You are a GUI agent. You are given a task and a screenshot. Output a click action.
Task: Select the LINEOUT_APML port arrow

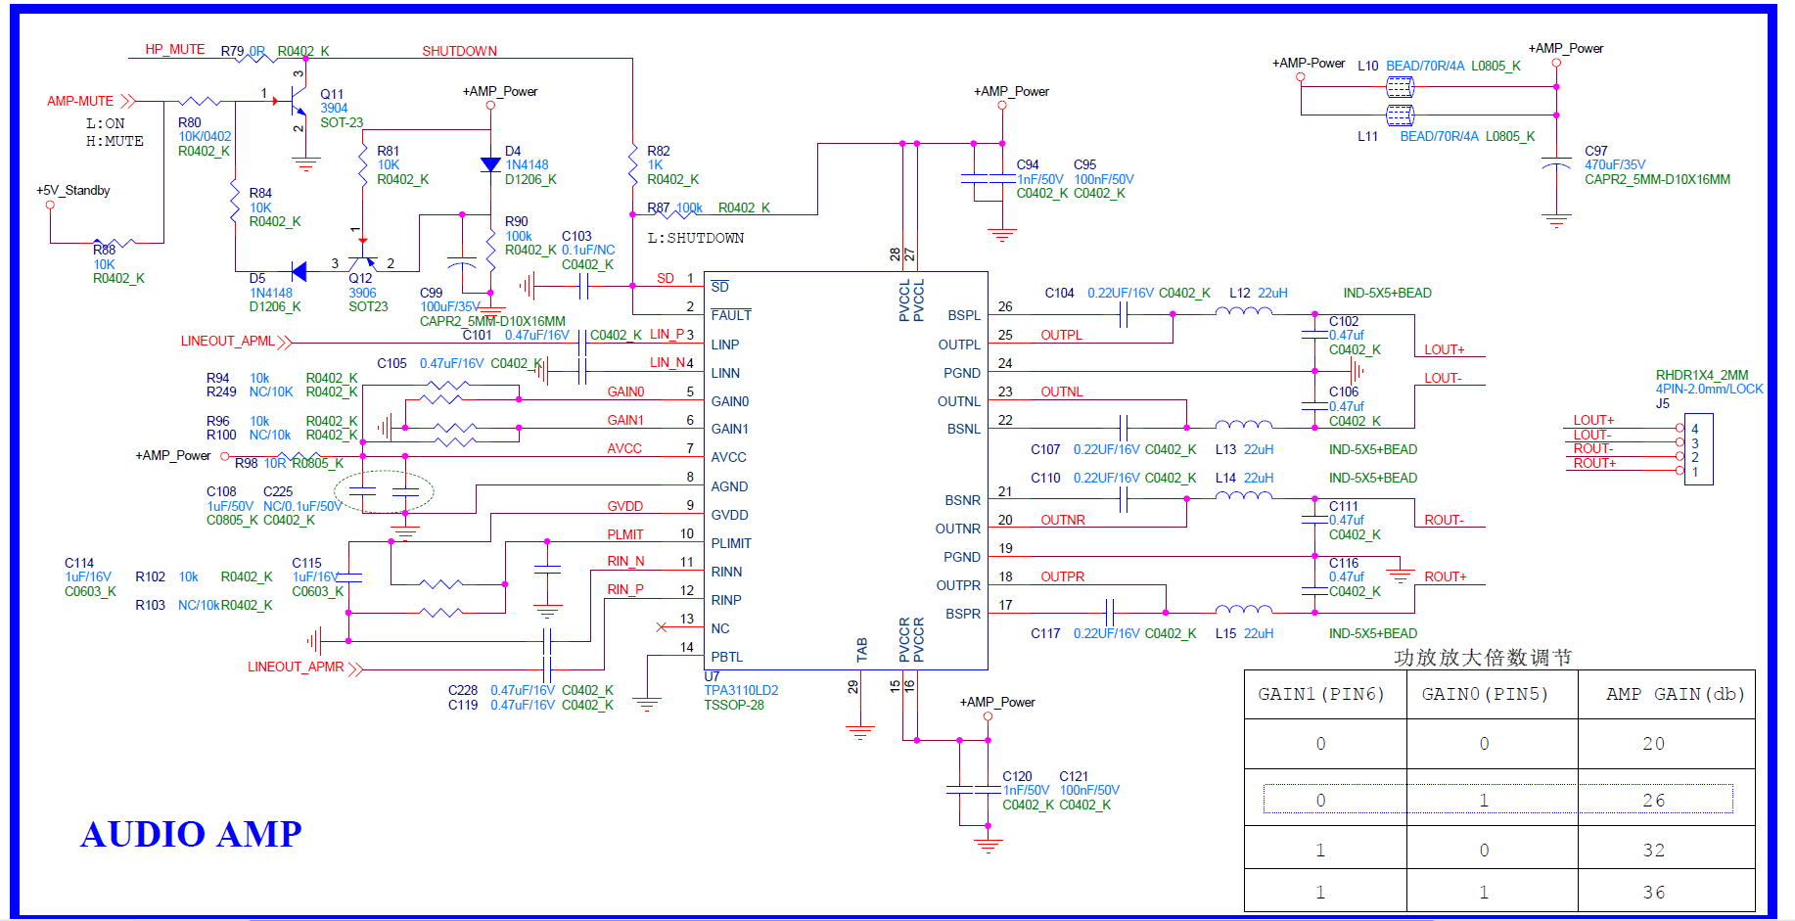(284, 342)
